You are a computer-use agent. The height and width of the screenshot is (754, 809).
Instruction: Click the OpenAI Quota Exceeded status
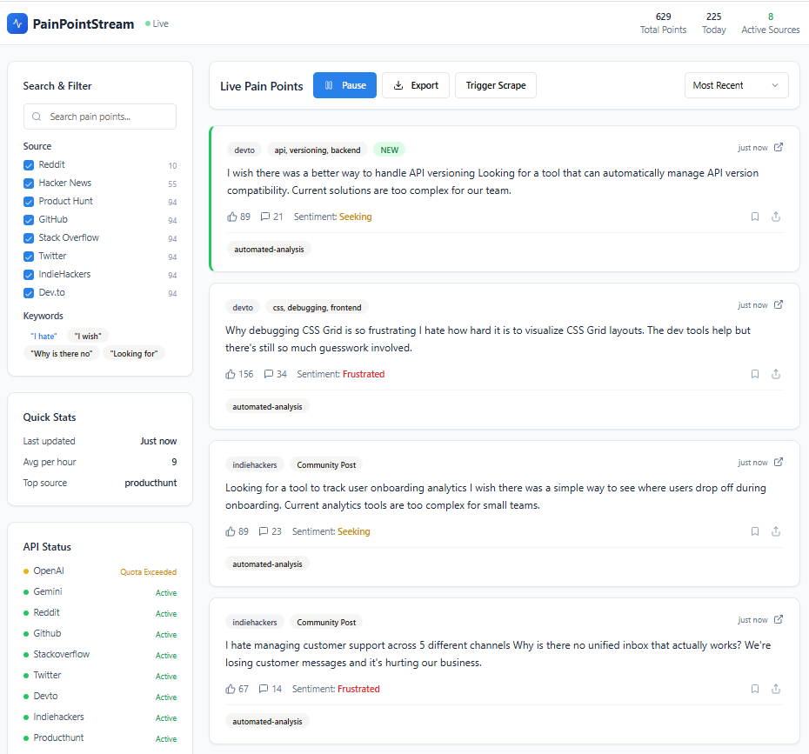tap(148, 572)
